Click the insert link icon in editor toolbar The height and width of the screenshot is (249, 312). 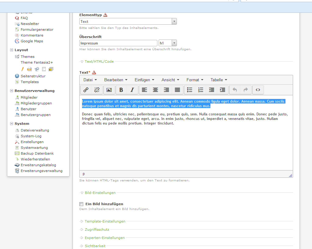[x=86, y=90]
